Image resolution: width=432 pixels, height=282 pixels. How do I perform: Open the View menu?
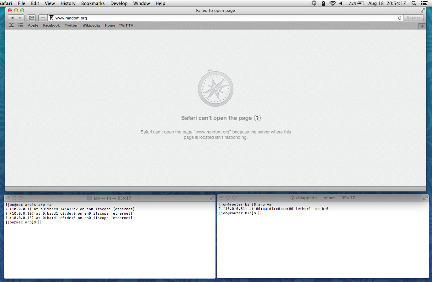pyautogui.click(x=50, y=3)
